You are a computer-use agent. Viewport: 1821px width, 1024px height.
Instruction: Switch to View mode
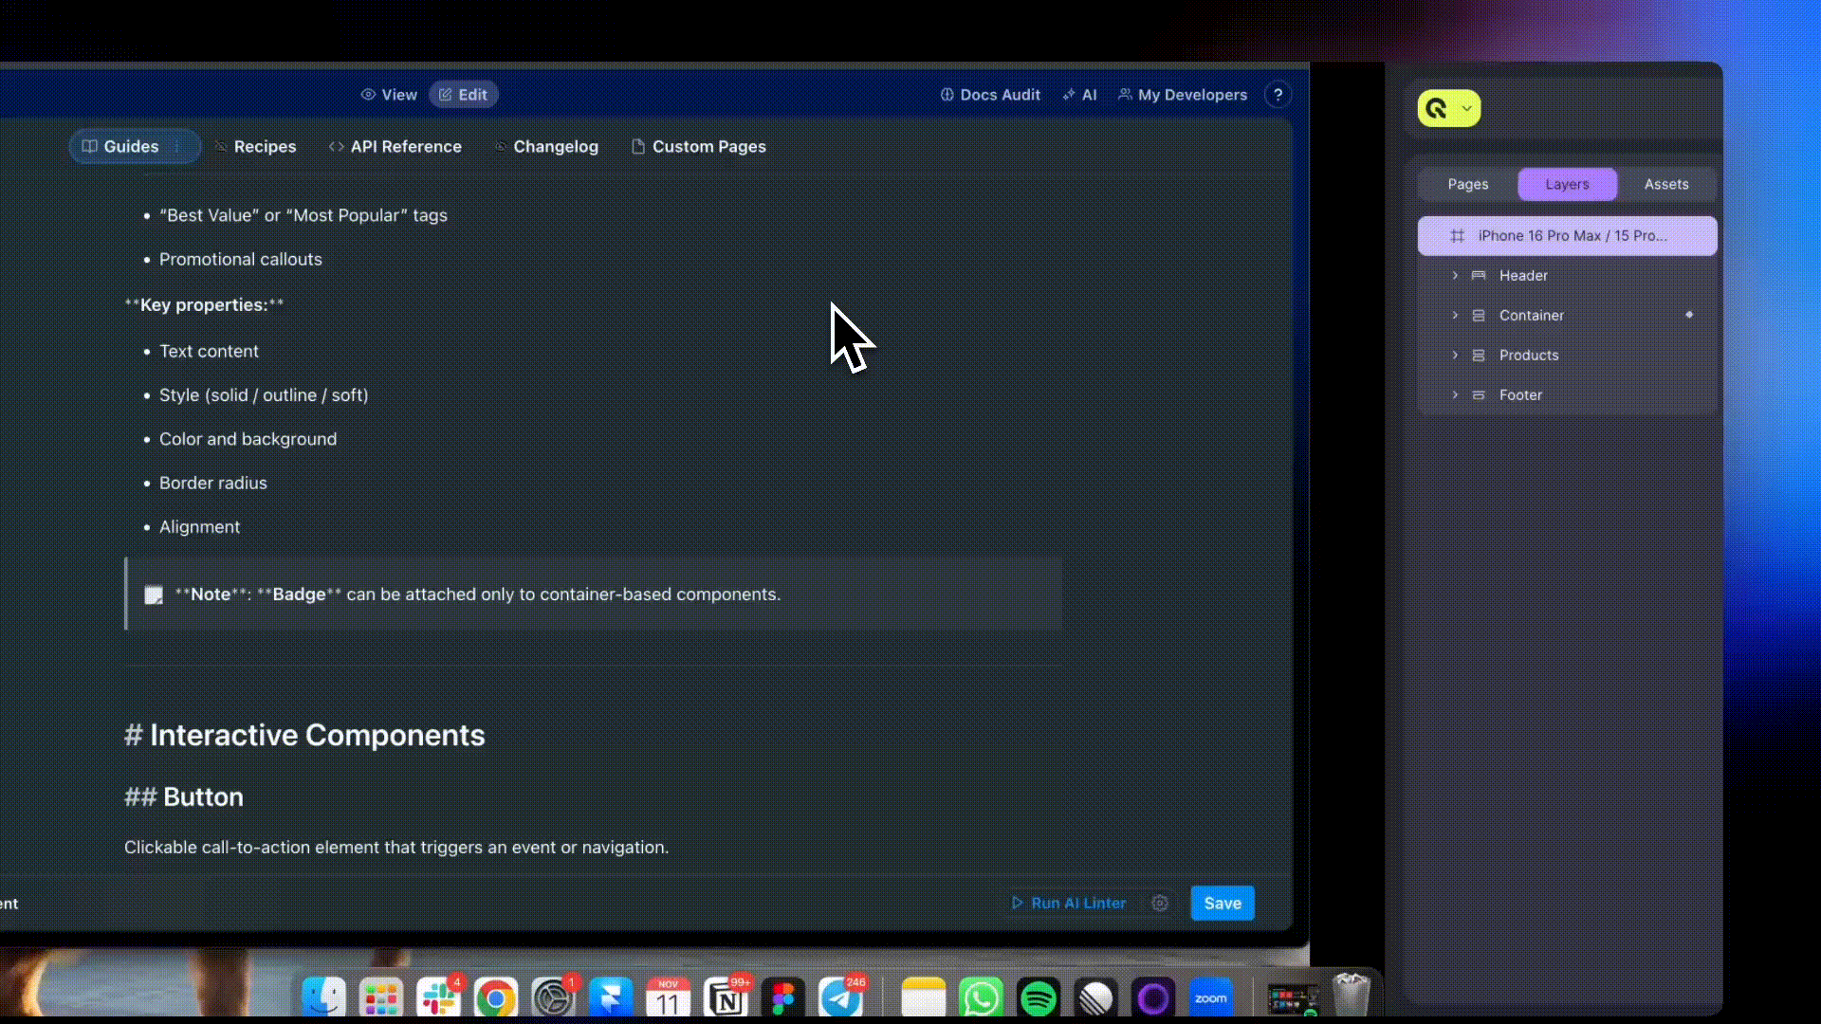pos(389,95)
